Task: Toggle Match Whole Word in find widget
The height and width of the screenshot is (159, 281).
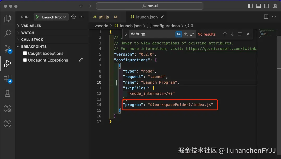Action: pos(185,34)
